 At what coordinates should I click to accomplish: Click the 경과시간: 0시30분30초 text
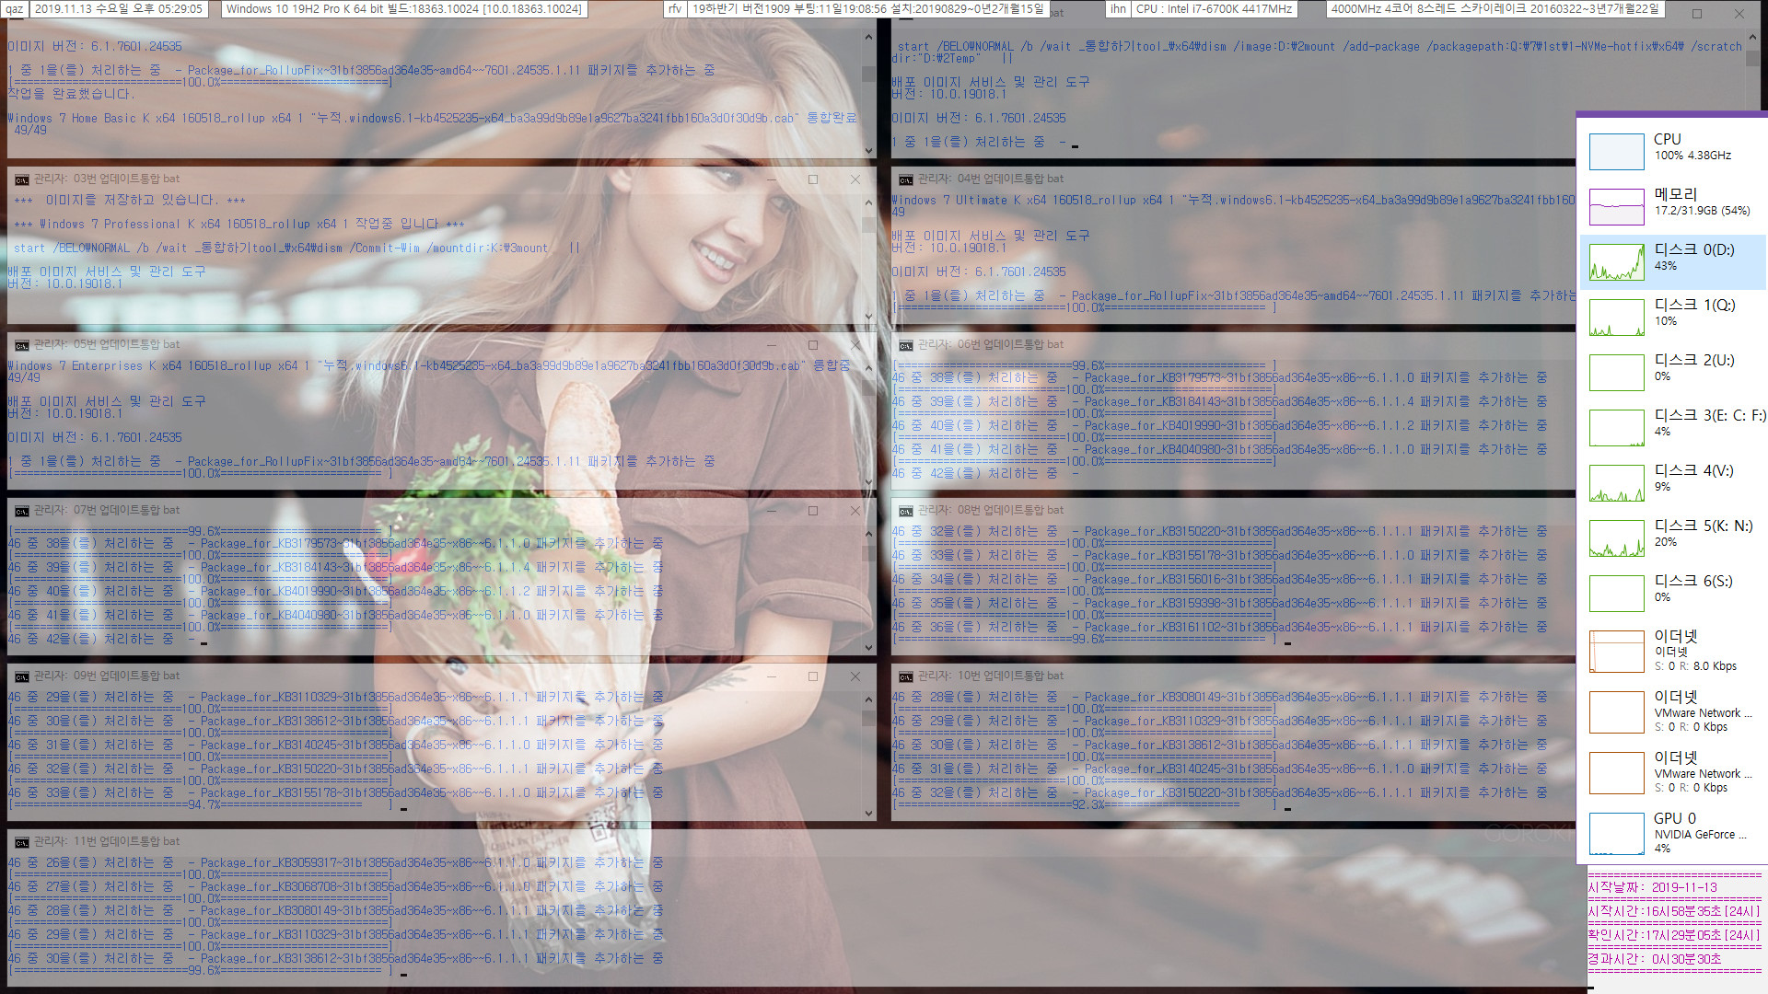coord(1655,960)
